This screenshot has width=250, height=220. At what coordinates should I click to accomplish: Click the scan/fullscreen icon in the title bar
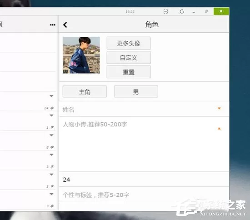[165, 11]
